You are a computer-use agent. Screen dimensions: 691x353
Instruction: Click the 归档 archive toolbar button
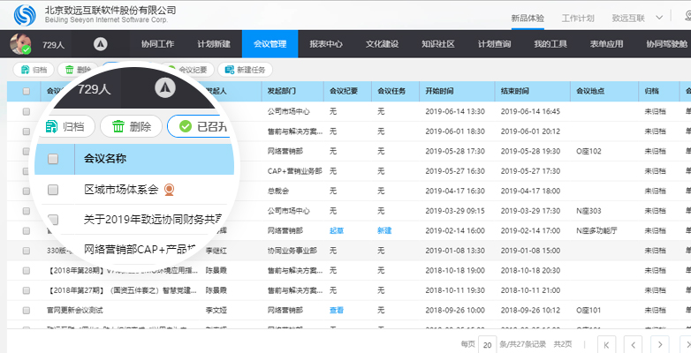pyautogui.click(x=34, y=69)
